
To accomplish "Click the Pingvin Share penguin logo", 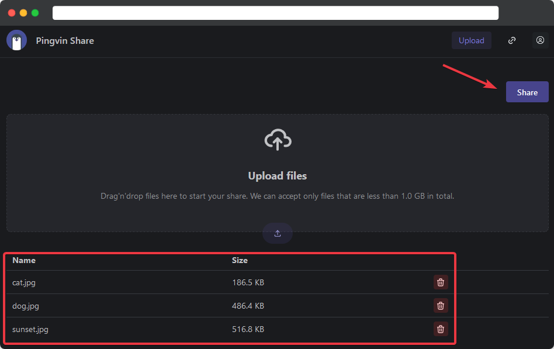I will click(x=16, y=40).
